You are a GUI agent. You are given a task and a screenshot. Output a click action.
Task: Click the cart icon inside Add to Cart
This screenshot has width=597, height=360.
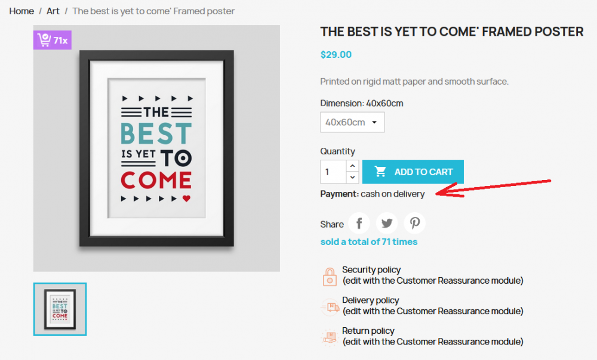tap(380, 172)
